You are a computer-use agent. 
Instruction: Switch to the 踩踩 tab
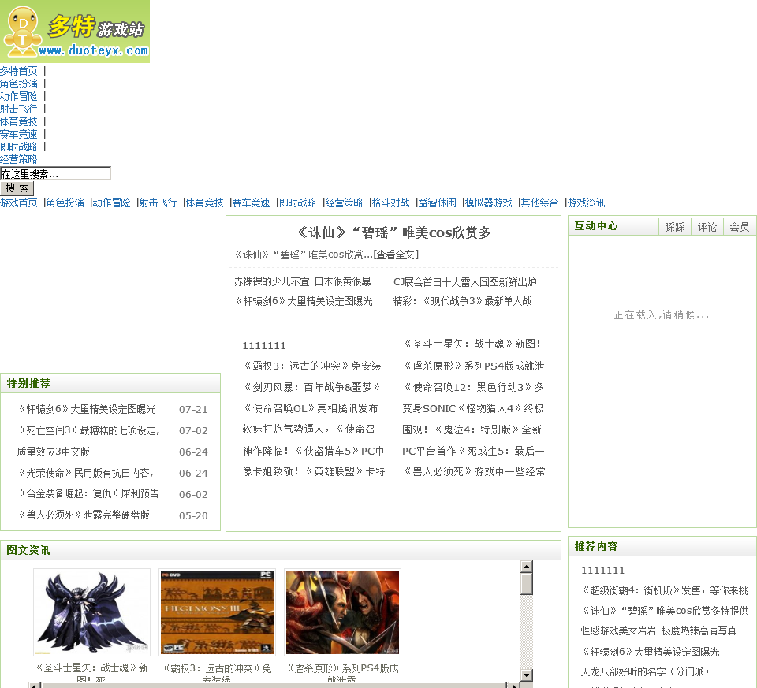click(x=674, y=227)
